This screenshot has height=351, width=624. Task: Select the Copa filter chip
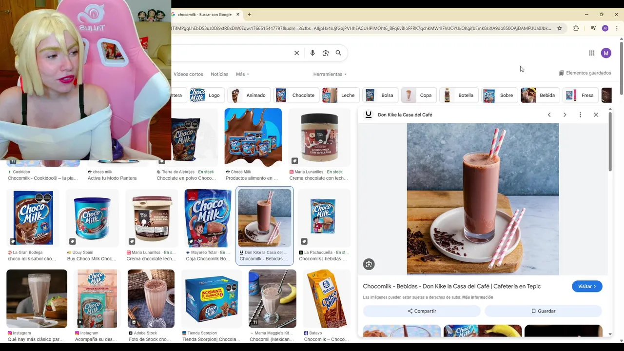[x=419, y=95]
